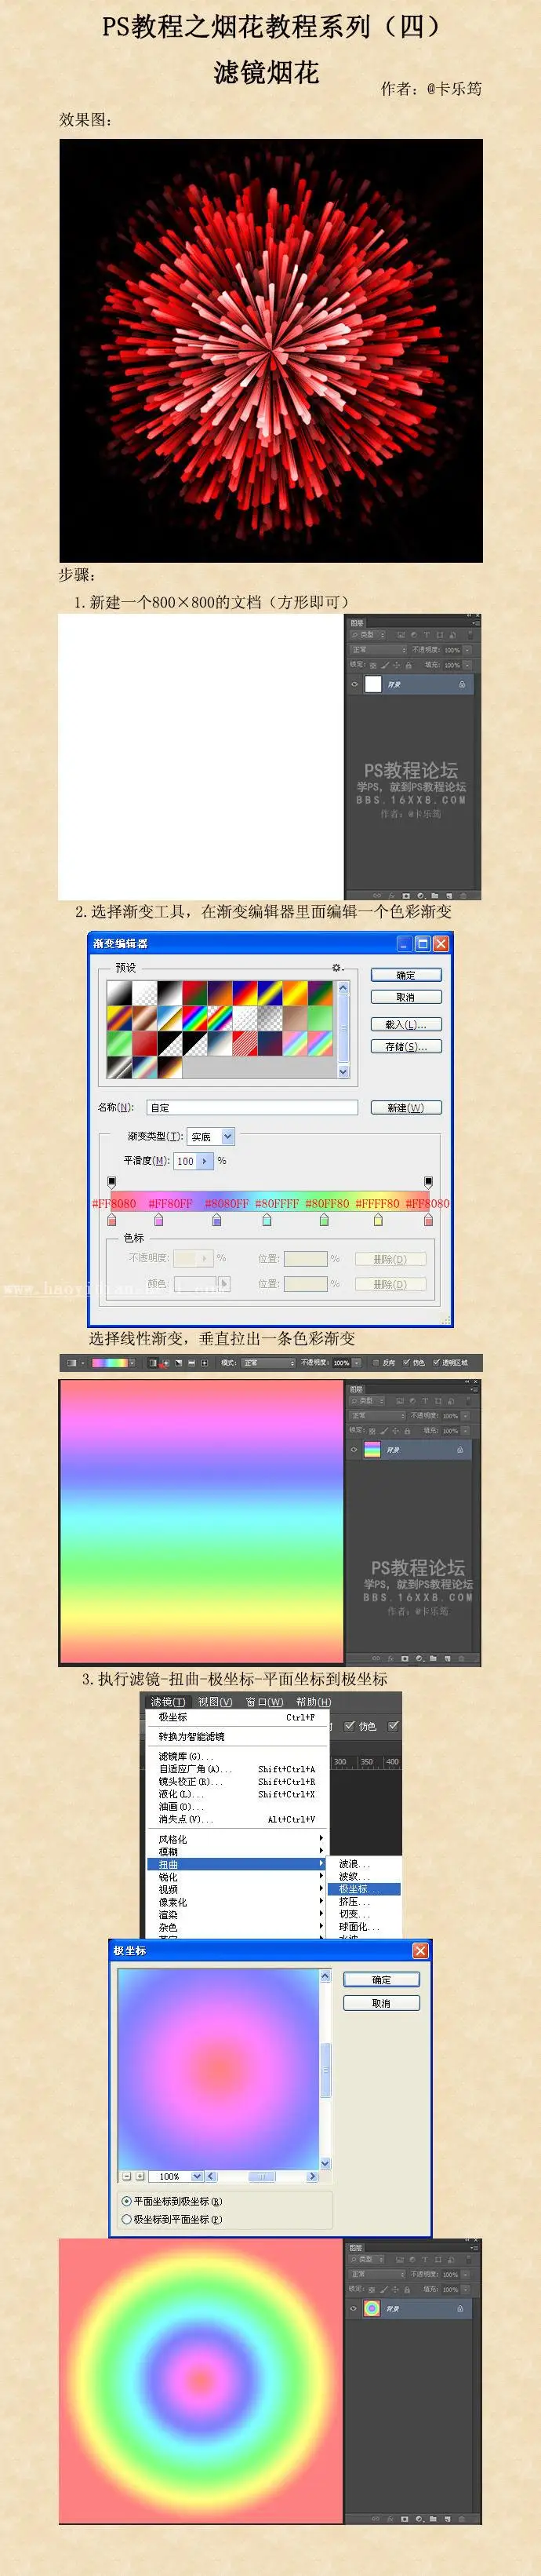Expand the 锐化 submenu
This screenshot has height=2576, width=541.
(237, 1877)
